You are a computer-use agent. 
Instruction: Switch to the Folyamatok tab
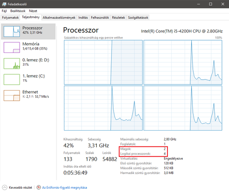(10, 18)
